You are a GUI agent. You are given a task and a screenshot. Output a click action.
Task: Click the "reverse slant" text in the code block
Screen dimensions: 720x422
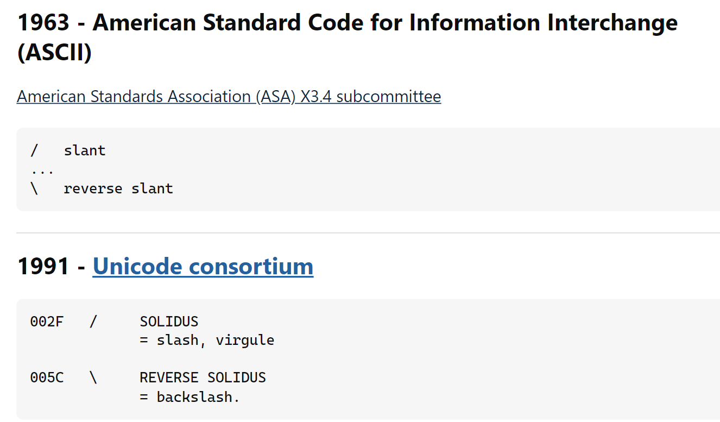tap(118, 188)
